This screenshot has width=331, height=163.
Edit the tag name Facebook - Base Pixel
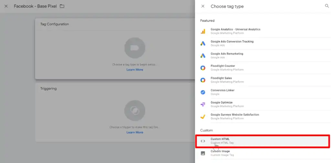tap(35, 6)
